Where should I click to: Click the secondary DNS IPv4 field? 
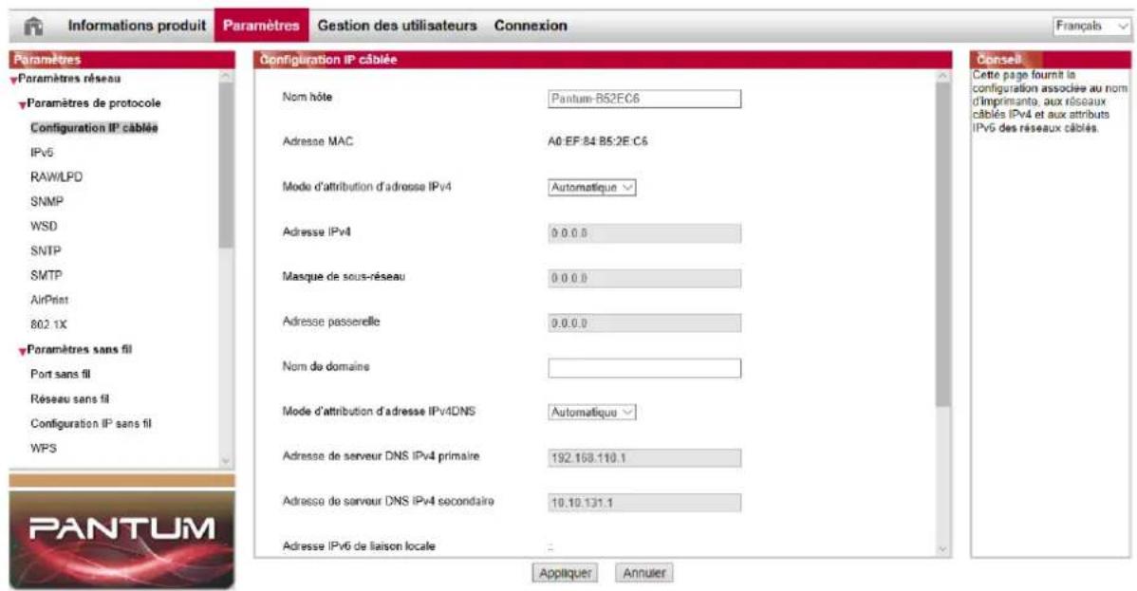(x=644, y=503)
